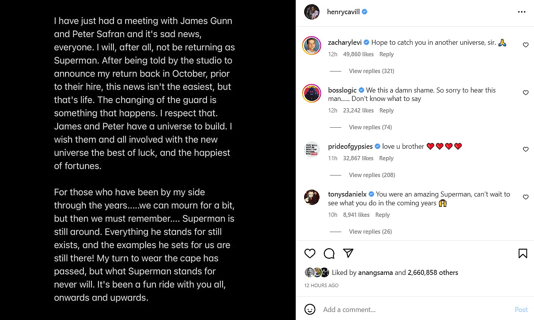Open henrycavill profile from the header
This screenshot has height=320, width=534.
click(343, 12)
